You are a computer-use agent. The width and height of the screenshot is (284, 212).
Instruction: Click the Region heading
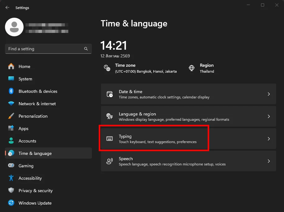[x=207, y=65]
